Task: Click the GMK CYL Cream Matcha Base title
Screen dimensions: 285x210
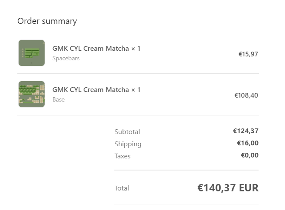Action: (x=91, y=90)
